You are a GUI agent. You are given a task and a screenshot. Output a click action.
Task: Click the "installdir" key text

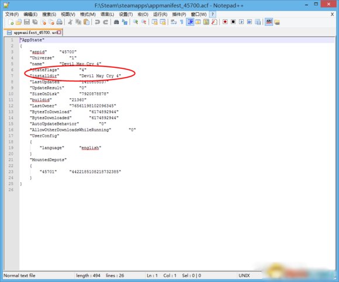point(44,76)
